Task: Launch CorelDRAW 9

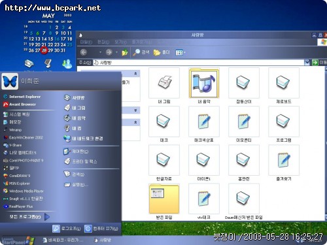Action: 16,176
